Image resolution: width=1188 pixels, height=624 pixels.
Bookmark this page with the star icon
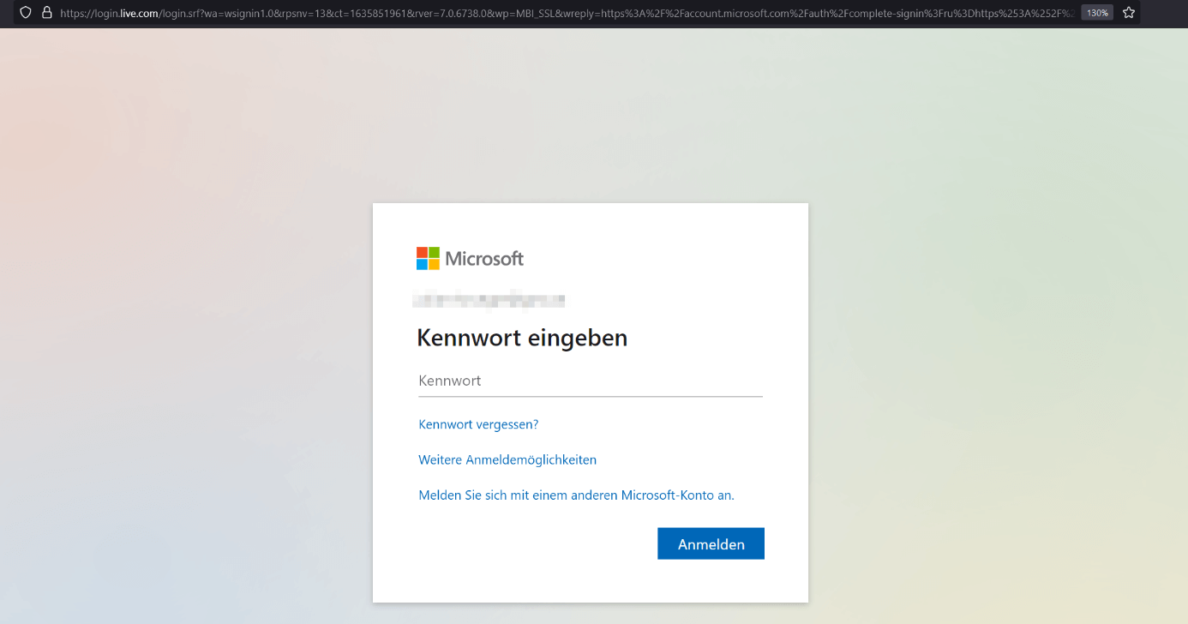click(x=1129, y=13)
